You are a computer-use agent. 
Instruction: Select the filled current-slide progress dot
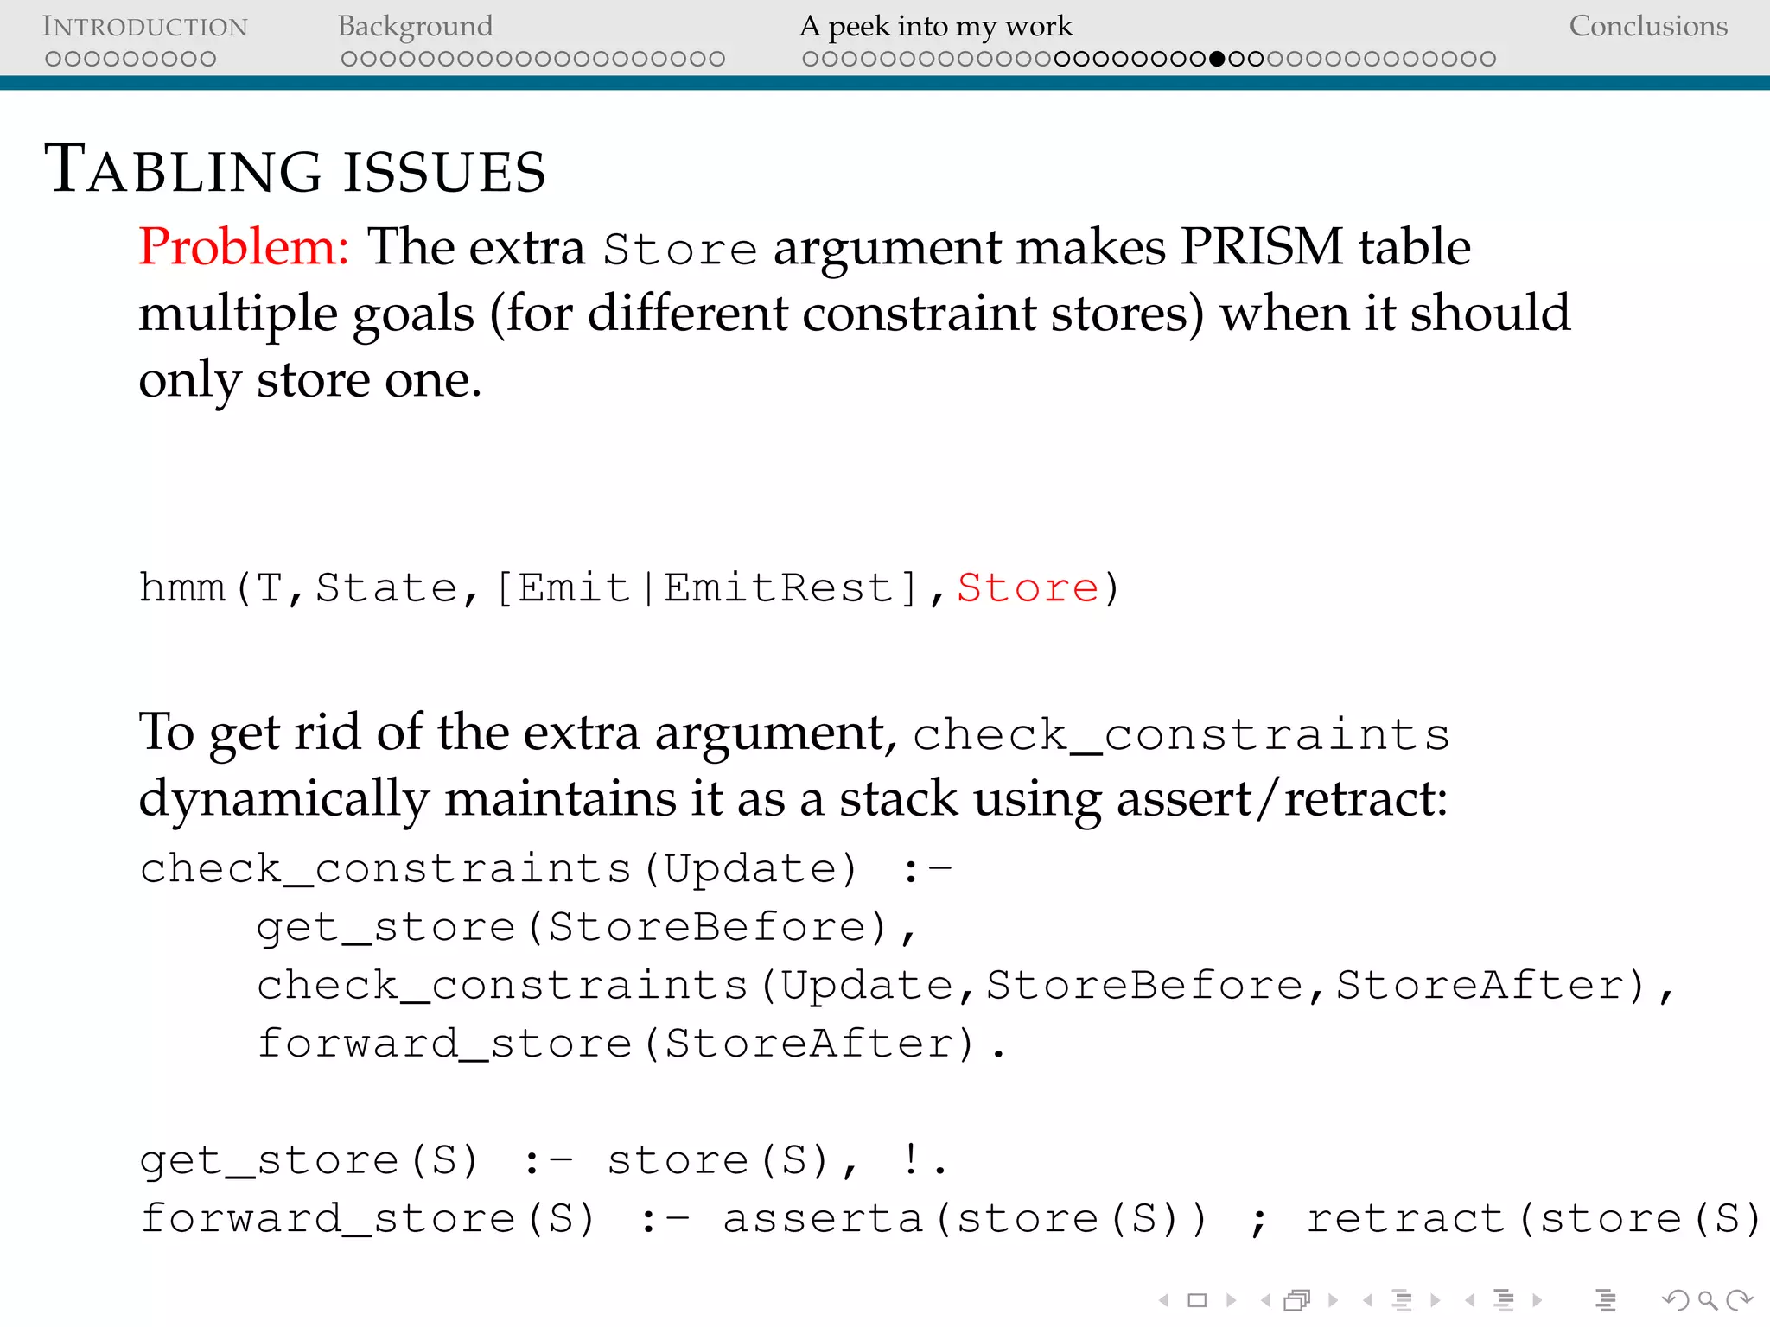coord(1218,59)
